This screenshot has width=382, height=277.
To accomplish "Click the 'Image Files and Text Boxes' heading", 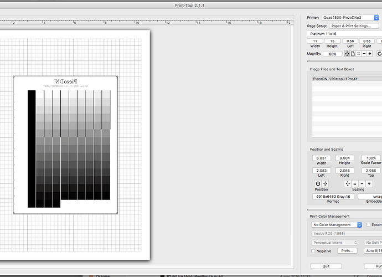I will [x=332, y=69].
